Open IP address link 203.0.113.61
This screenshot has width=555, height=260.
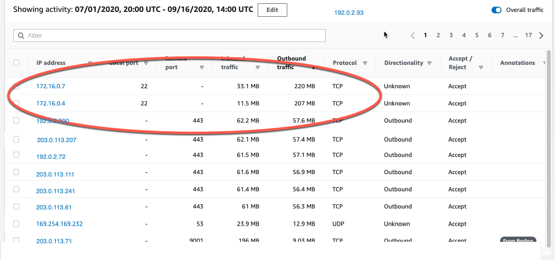coord(54,208)
